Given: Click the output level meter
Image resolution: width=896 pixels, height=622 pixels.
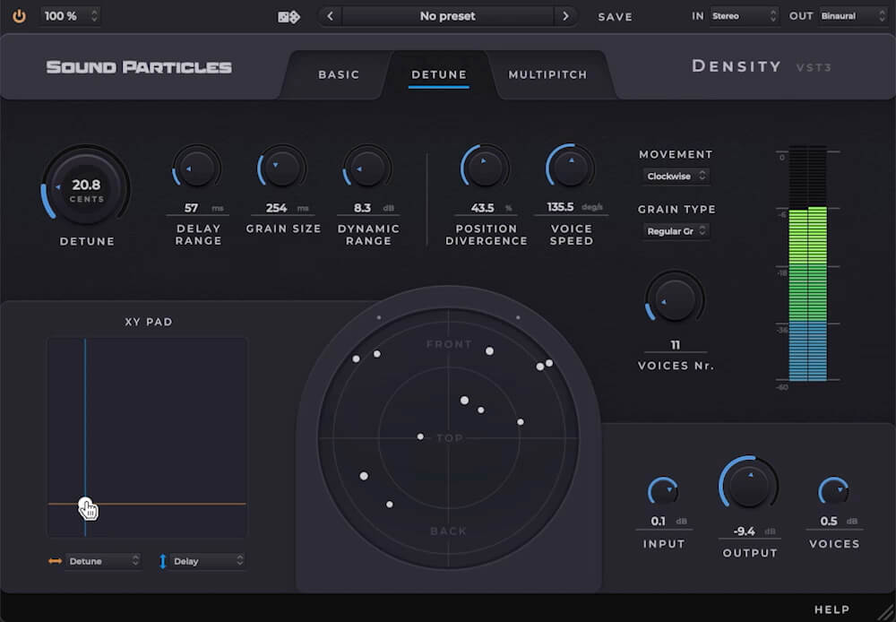Looking at the screenshot, I should [x=807, y=263].
